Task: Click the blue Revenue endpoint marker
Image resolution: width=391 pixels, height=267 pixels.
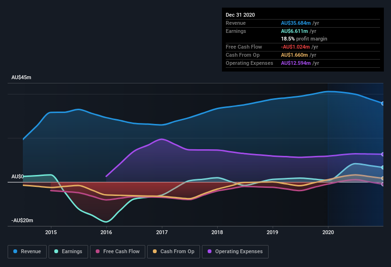Action: pyautogui.click(x=383, y=103)
